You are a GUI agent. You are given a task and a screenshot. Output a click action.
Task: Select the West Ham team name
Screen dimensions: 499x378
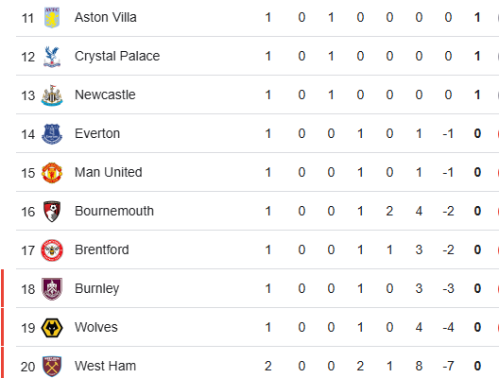[105, 367]
